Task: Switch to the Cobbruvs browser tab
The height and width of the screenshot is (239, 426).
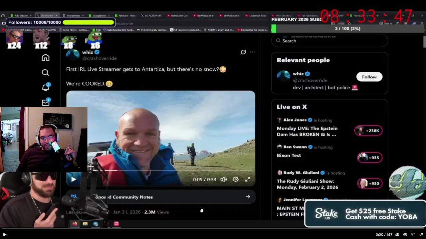Action: (256, 16)
